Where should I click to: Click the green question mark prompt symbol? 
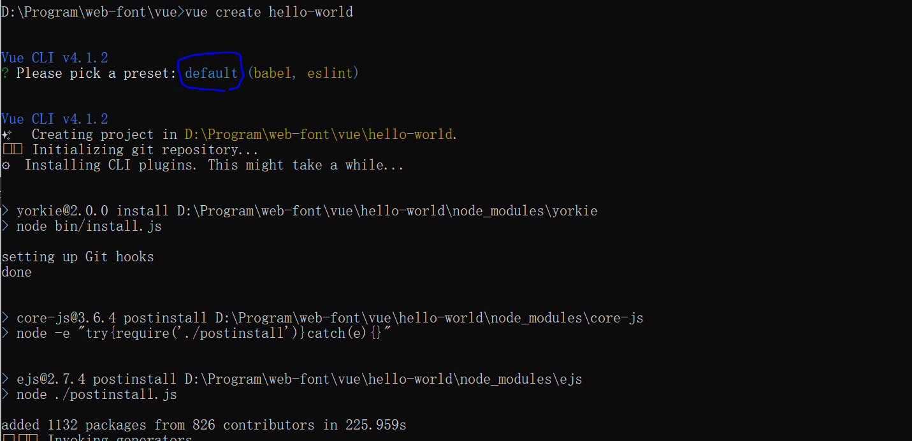click(x=5, y=73)
